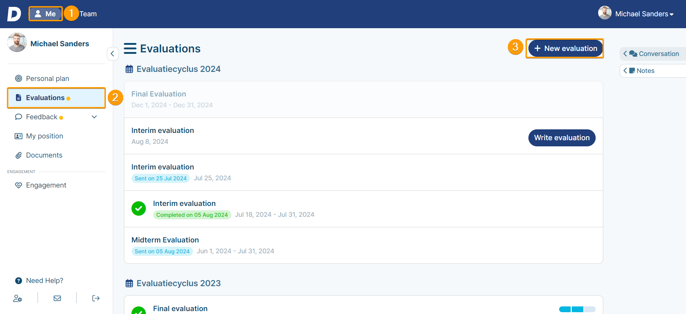686x314 pixels.
Task: Click the Sent on 05 Aug 2024 badge
Action: (162, 251)
